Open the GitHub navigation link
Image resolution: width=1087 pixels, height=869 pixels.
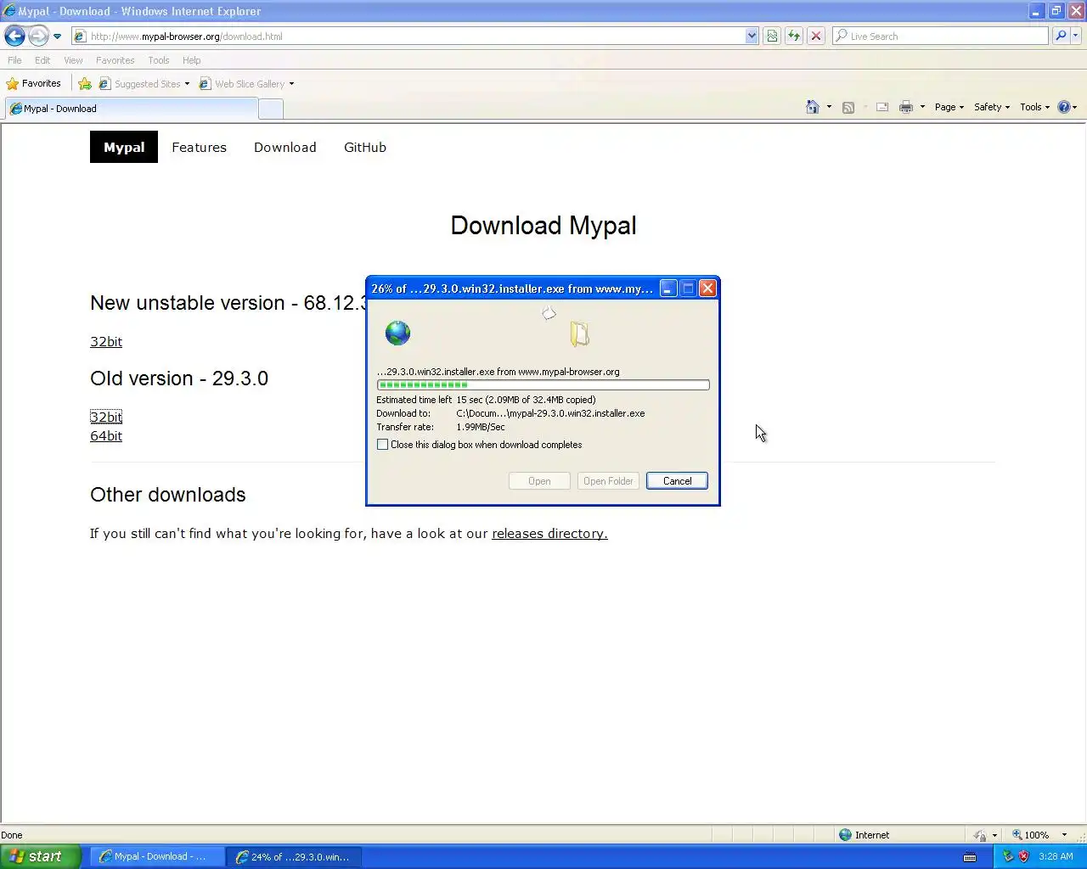click(365, 147)
